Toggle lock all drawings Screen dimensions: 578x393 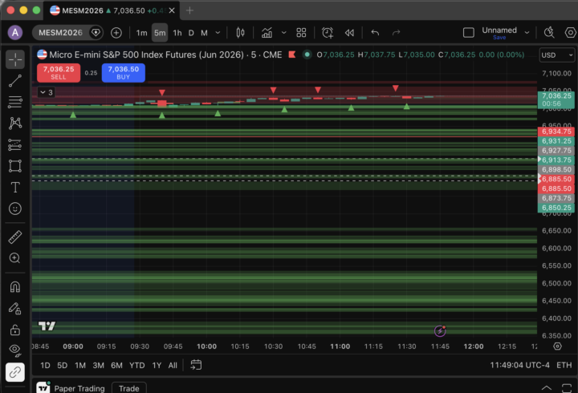[15, 330]
